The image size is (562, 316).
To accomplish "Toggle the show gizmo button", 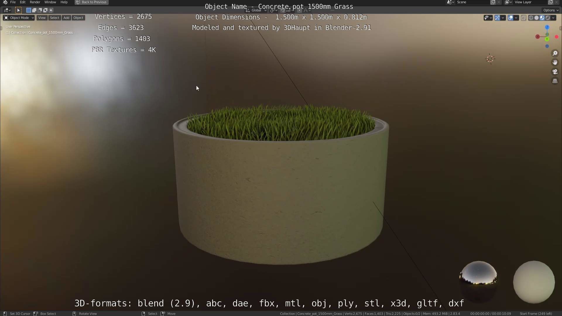I will click(x=497, y=18).
